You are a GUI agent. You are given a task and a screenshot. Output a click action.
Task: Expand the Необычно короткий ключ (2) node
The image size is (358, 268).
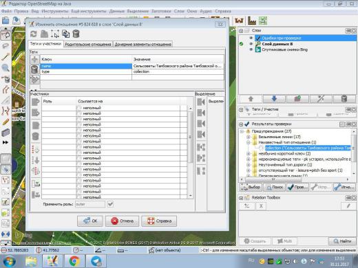pos(248,153)
